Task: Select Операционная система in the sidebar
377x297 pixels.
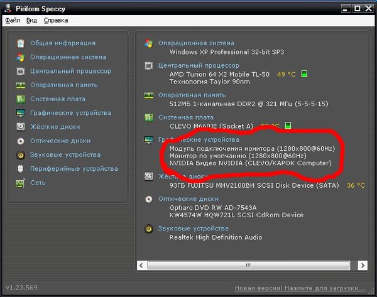Action: pos(68,57)
